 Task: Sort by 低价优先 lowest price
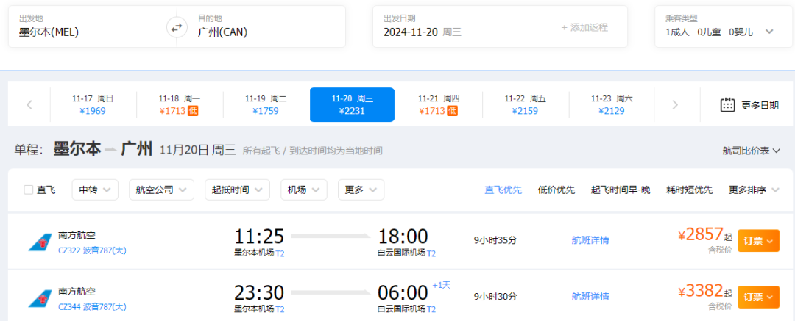[x=556, y=190]
